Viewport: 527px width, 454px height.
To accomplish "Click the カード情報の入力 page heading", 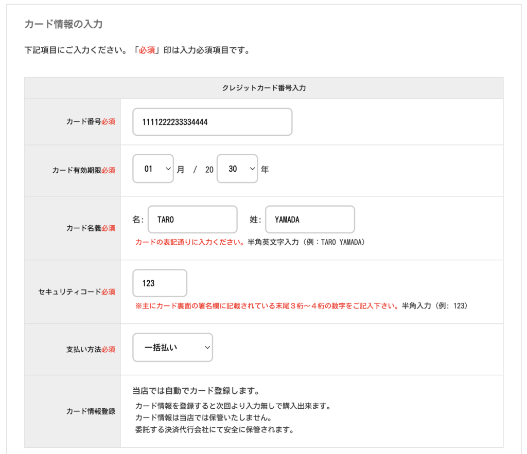I will pyautogui.click(x=64, y=24).
